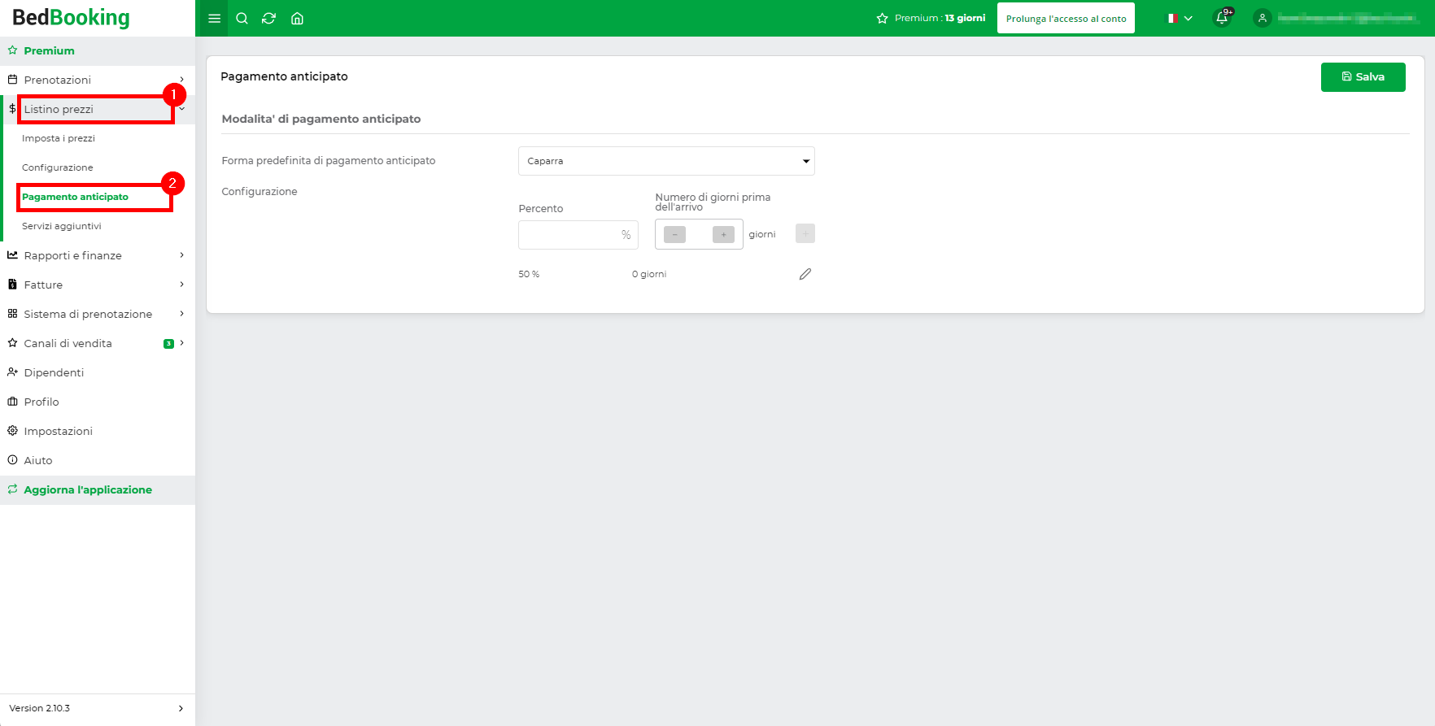Expand Canali di vendita chevron

click(x=181, y=343)
